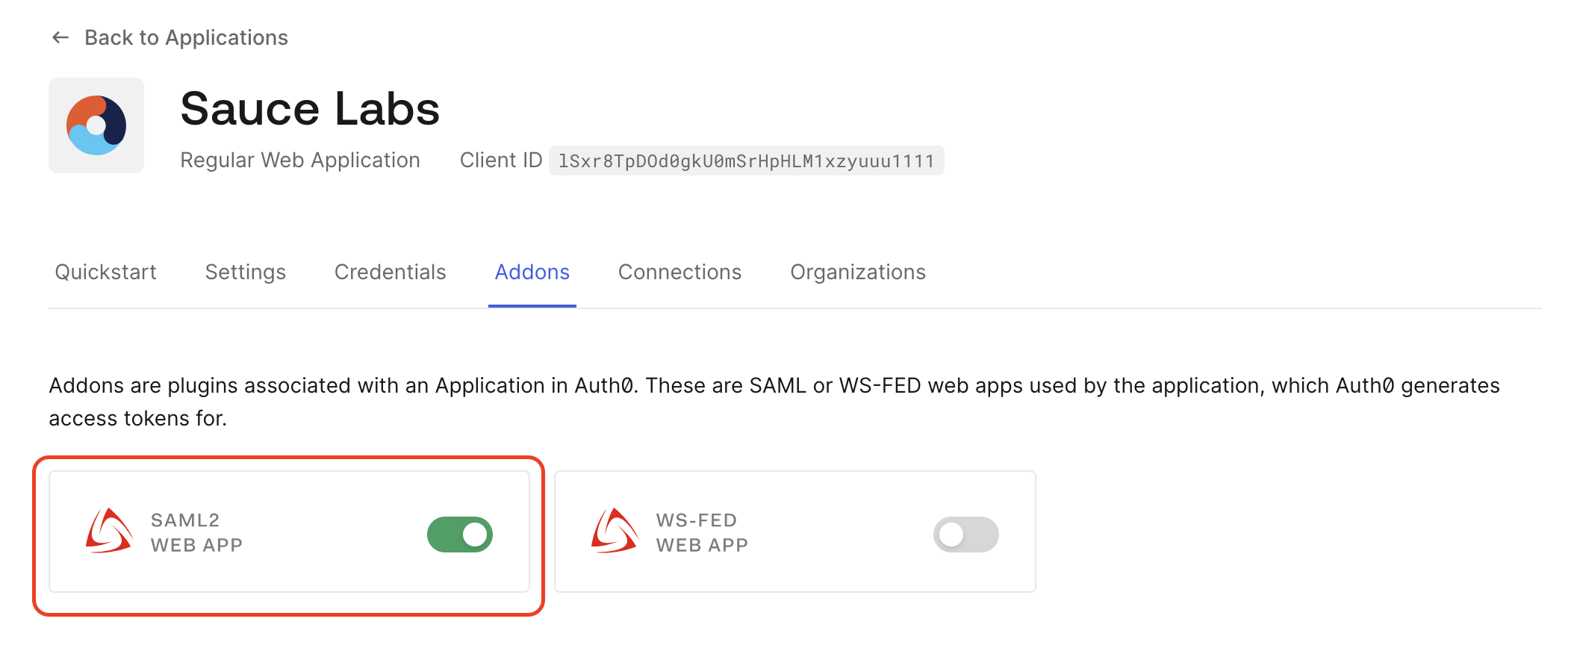The height and width of the screenshot is (648, 1580).
Task: Disable the SAML2 Web App toggle
Action: point(459,535)
